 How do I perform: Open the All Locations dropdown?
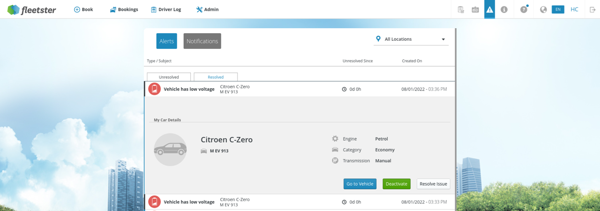pyautogui.click(x=411, y=39)
